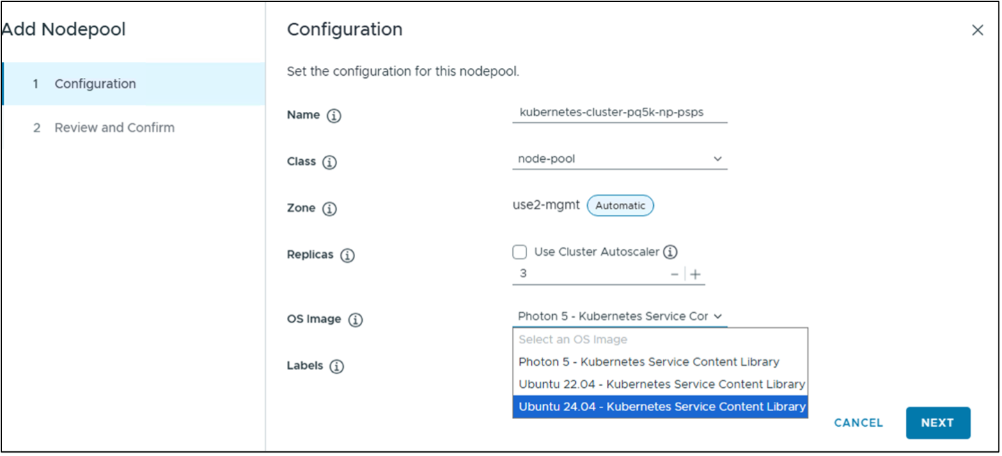The width and height of the screenshot is (1002, 456).
Task: Click the Replicas info icon
Action: coord(347,256)
